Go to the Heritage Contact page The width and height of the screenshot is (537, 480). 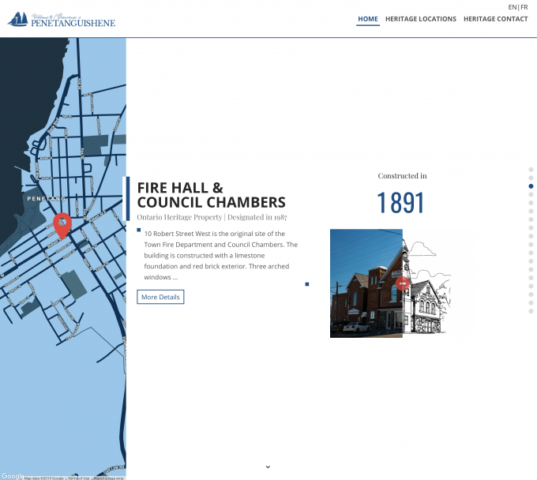pyautogui.click(x=495, y=19)
